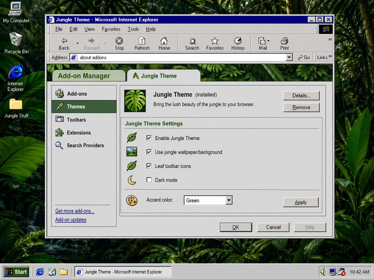The height and width of the screenshot is (280, 374).
Task: Click the Remove button
Action: coord(301,107)
